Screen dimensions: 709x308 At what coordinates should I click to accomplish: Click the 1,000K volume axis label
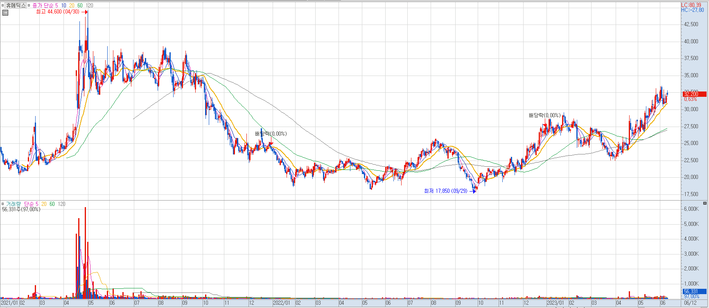click(691, 283)
